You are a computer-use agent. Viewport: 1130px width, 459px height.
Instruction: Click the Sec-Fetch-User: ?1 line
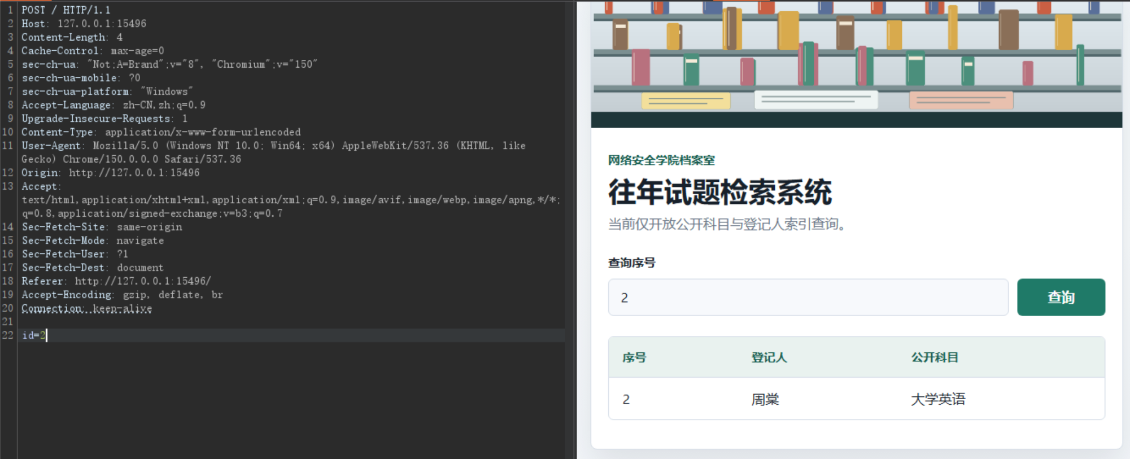(75, 254)
